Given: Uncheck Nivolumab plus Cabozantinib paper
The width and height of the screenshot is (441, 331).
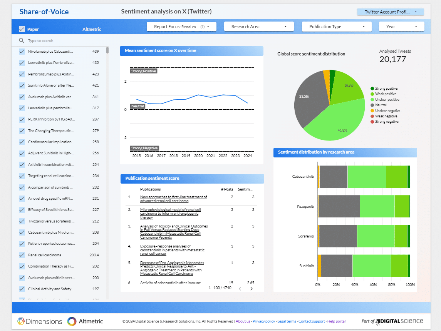Looking at the screenshot, I should [22, 52].
